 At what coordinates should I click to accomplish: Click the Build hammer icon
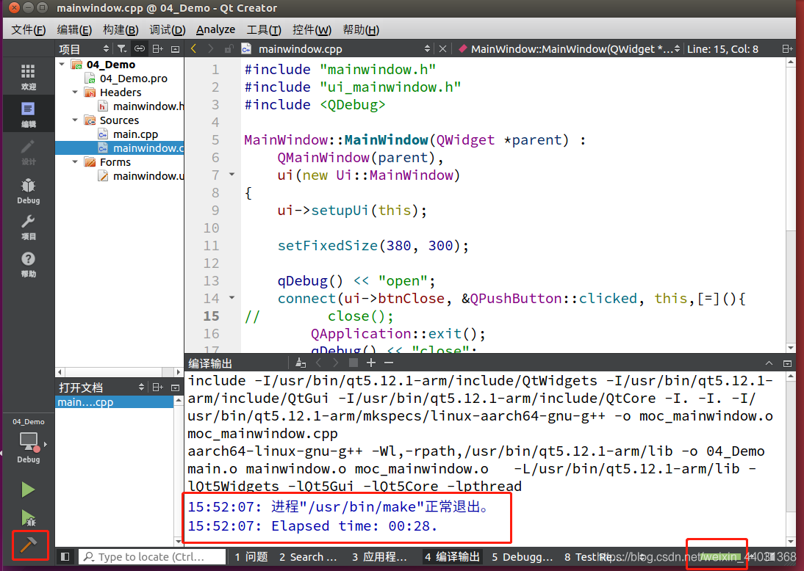(x=29, y=545)
